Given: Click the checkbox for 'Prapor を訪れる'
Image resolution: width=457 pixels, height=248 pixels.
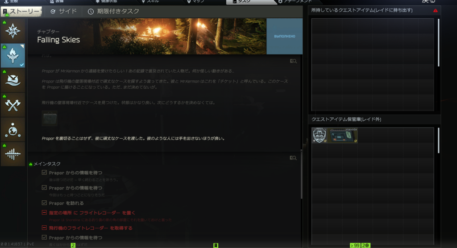Looking at the screenshot, I should click(44, 203).
